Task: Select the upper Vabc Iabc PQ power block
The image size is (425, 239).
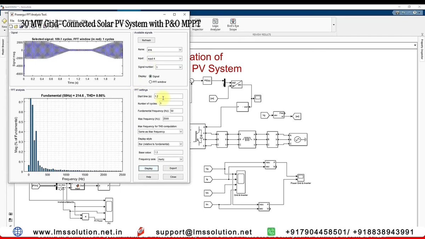Action: [x=270, y=164]
